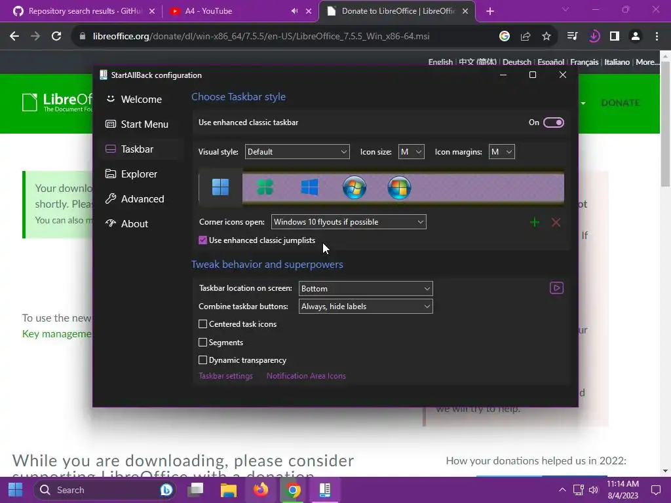Open Task View from the taskbar
The width and height of the screenshot is (671, 503).
point(195,490)
